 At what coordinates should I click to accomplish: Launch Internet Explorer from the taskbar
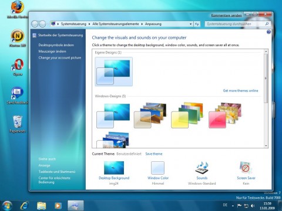coord(25,206)
